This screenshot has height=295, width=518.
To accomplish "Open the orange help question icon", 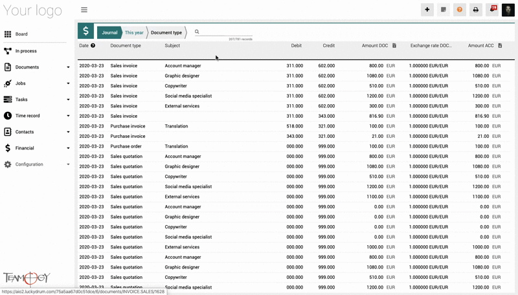I will click(460, 10).
